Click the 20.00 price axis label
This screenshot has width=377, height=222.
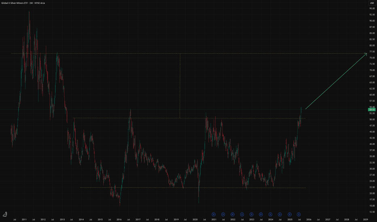tap(372, 193)
